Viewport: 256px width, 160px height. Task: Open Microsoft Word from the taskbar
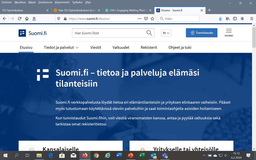(x=119, y=155)
